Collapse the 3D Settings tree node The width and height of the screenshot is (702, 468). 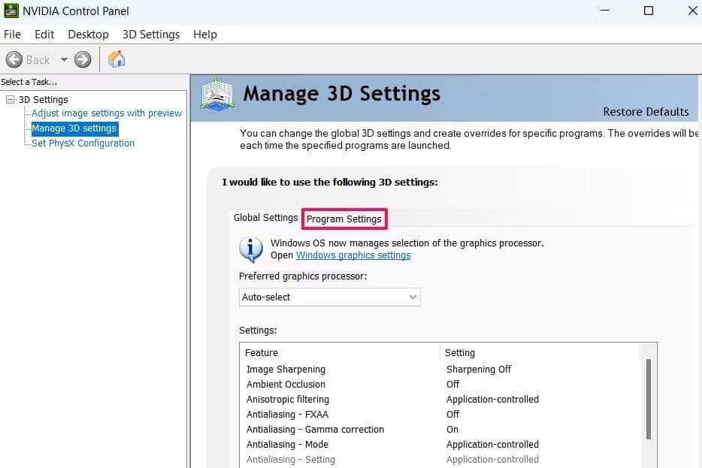point(11,99)
